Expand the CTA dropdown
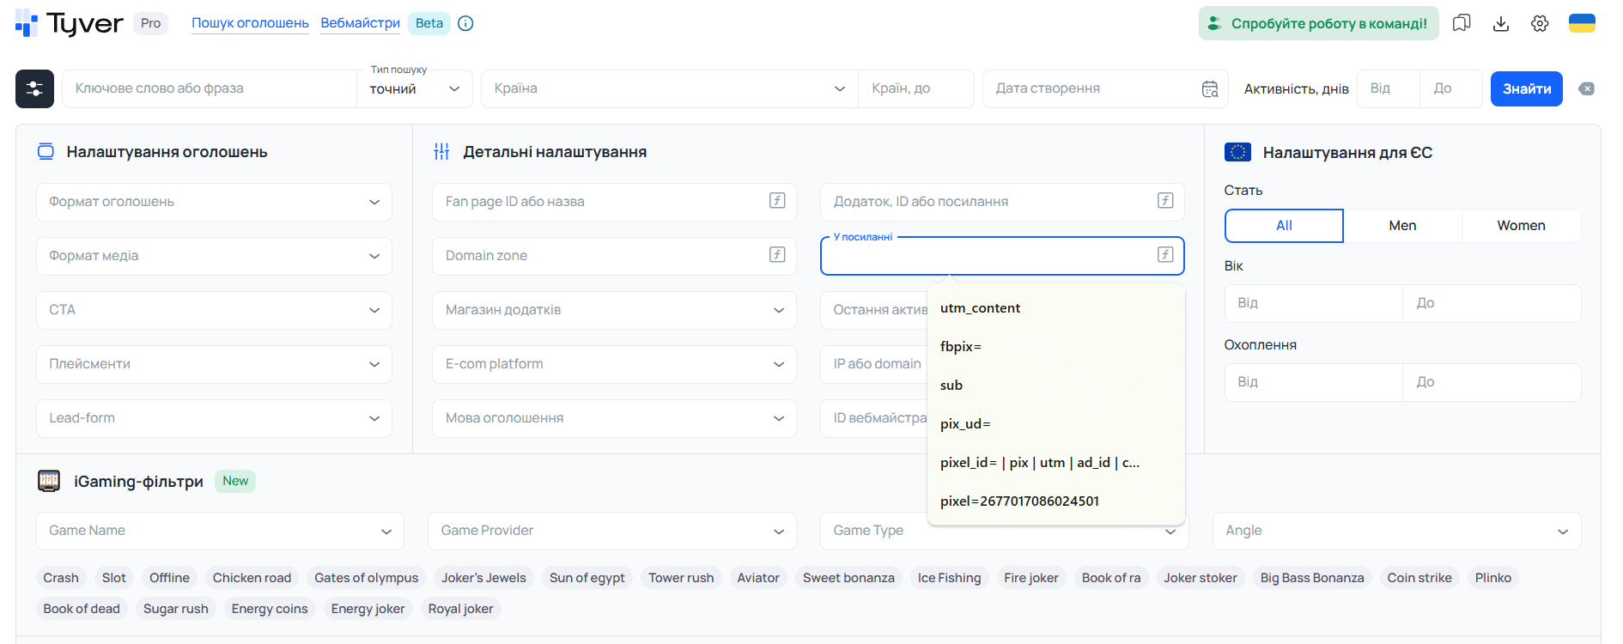The width and height of the screenshot is (1623, 644). (x=214, y=310)
